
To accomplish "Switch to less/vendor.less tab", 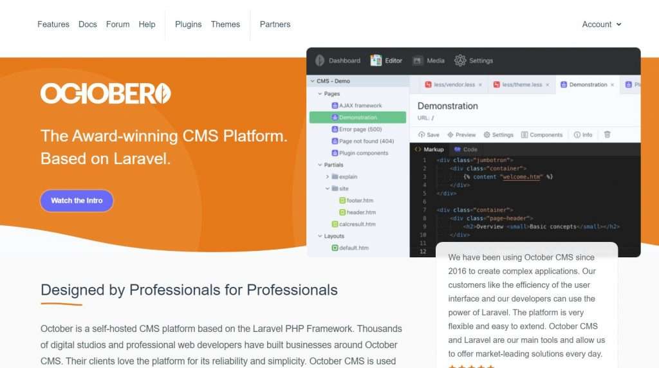I will point(454,84).
